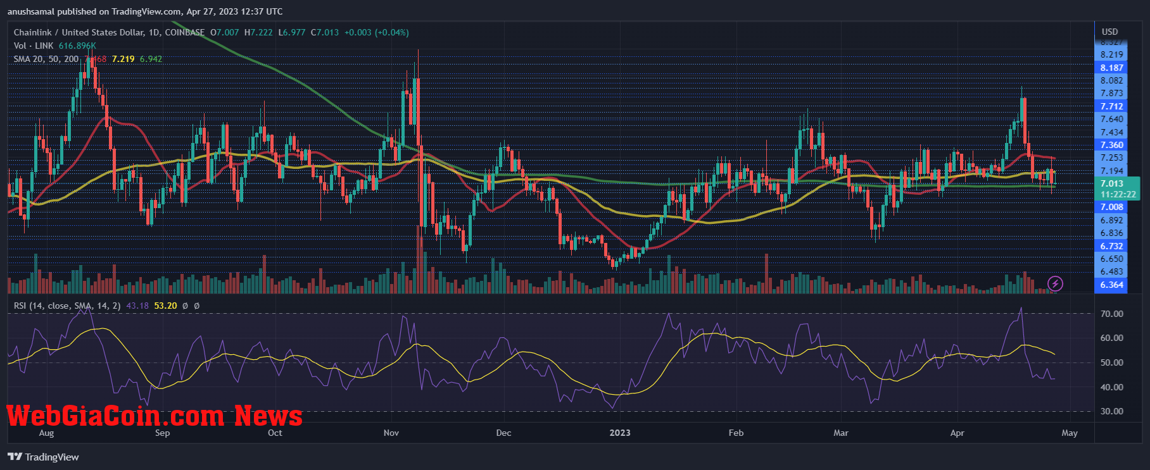Viewport: 1150px width, 470px height.
Task: Click price axis value 7.253
Action: coord(1112,158)
